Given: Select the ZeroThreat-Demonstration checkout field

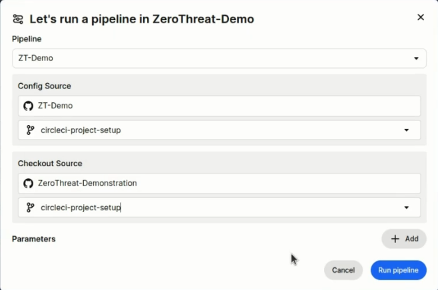Looking at the screenshot, I should point(219,183).
